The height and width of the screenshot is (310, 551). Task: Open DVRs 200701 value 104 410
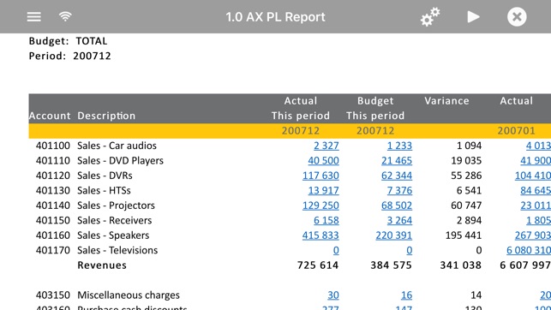click(x=533, y=176)
